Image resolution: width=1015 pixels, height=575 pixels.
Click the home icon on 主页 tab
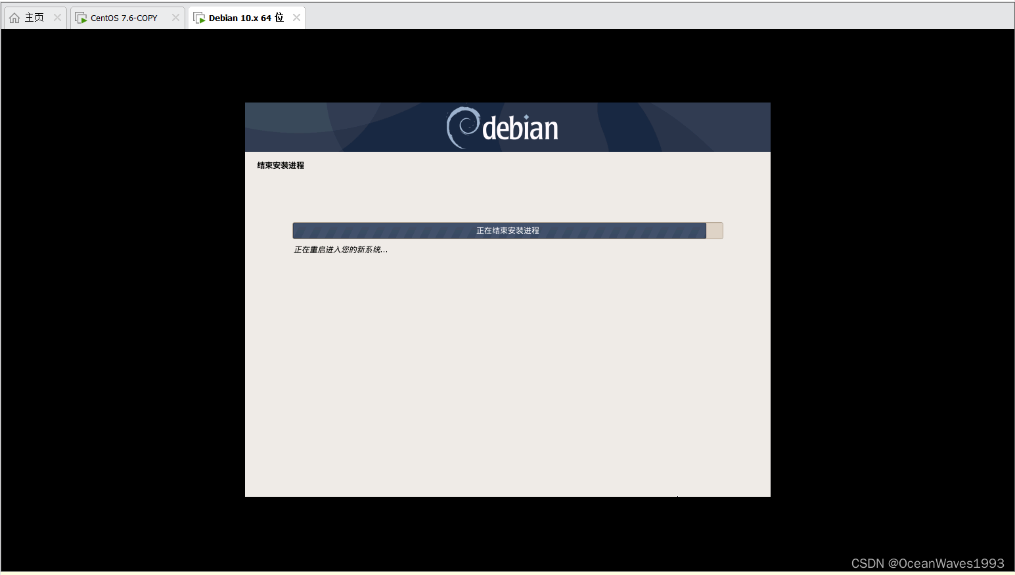tap(14, 18)
